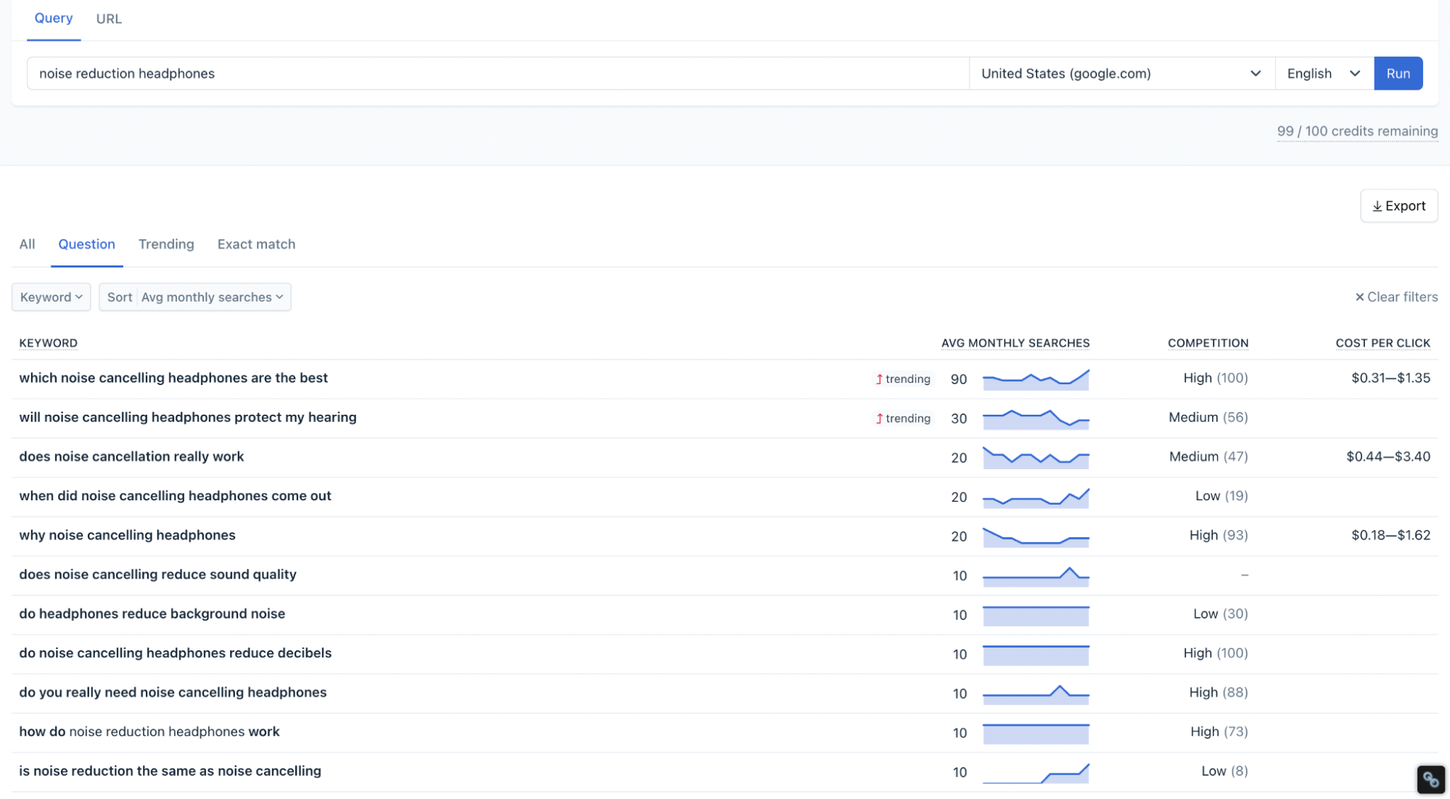The height and width of the screenshot is (799, 1450).
Task: Click the Export download button
Action: [1398, 206]
